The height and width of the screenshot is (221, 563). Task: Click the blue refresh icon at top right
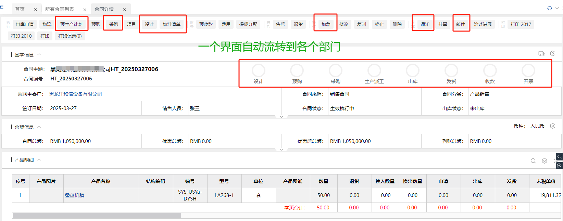click(550, 8)
